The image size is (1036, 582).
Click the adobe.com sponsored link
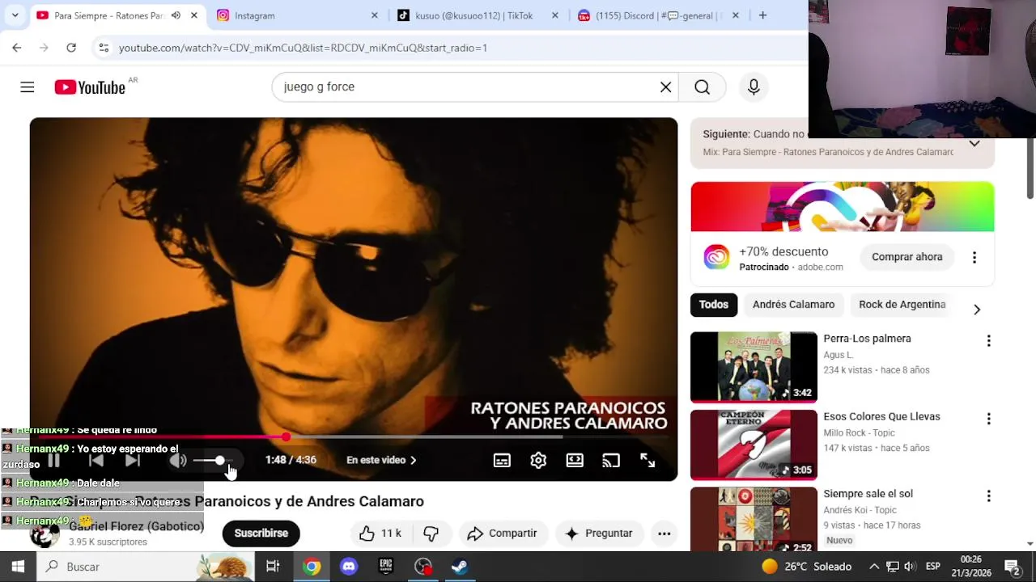pyautogui.click(x=820, y=268)
